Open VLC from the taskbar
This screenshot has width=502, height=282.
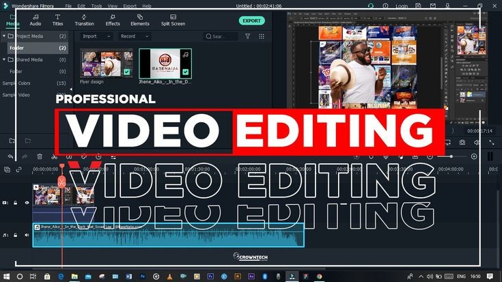point(169,277)
